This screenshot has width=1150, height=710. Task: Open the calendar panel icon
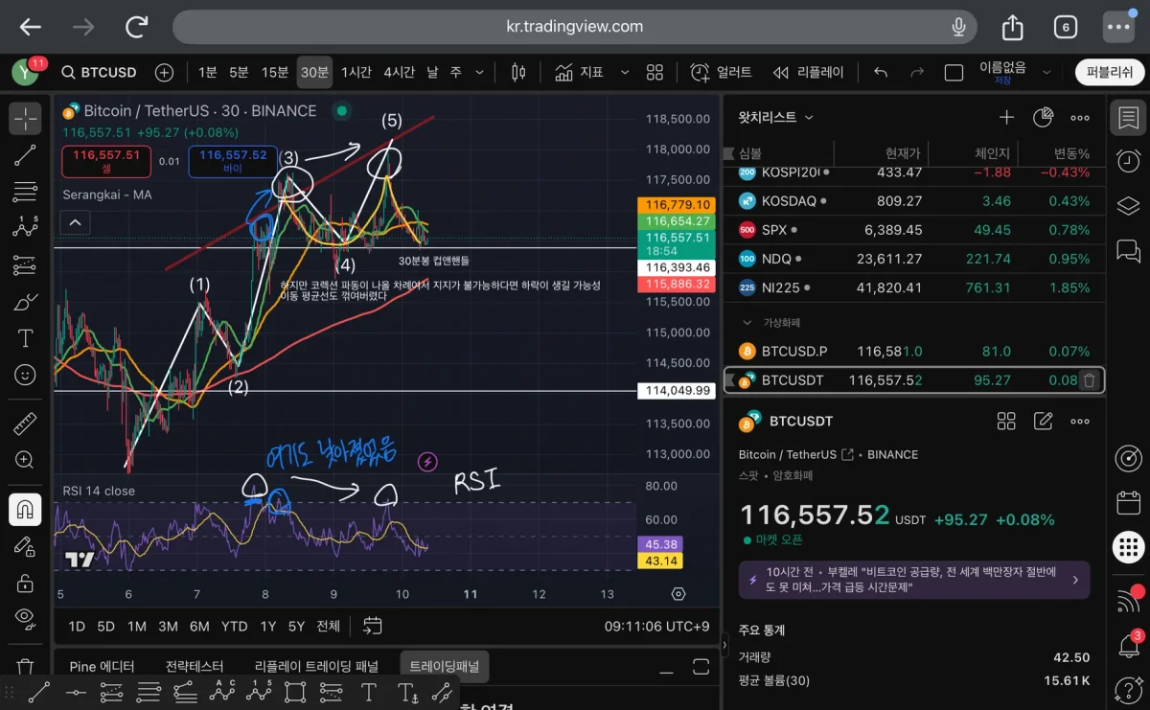(x=1128, y=502)
